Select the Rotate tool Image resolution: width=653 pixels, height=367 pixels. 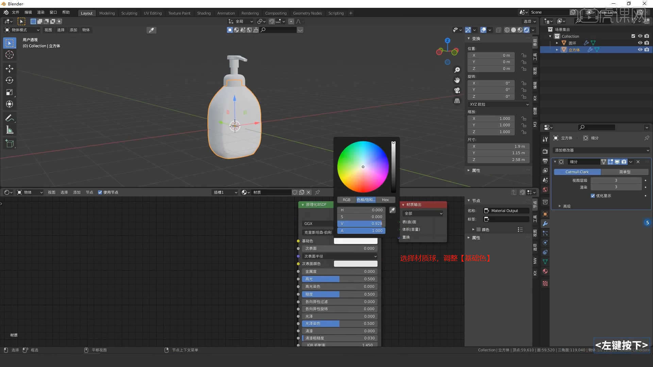point(9,80)
